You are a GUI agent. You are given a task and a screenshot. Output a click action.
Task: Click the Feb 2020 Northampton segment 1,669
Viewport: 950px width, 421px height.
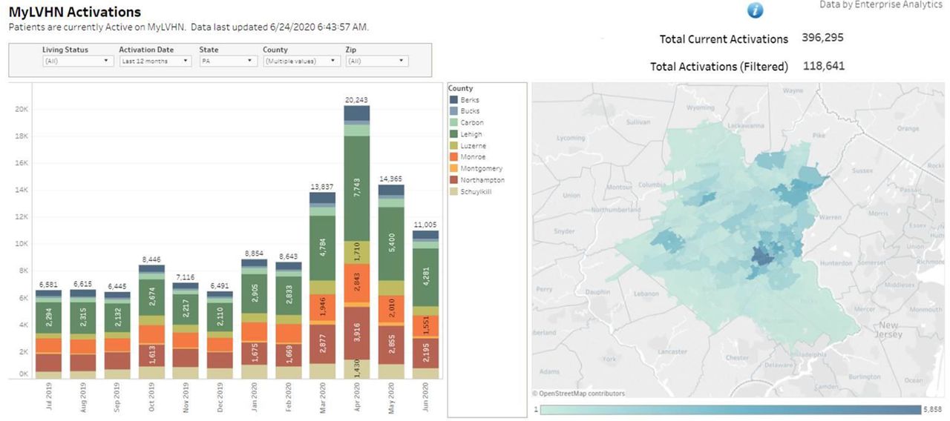(x=288, y=354)
